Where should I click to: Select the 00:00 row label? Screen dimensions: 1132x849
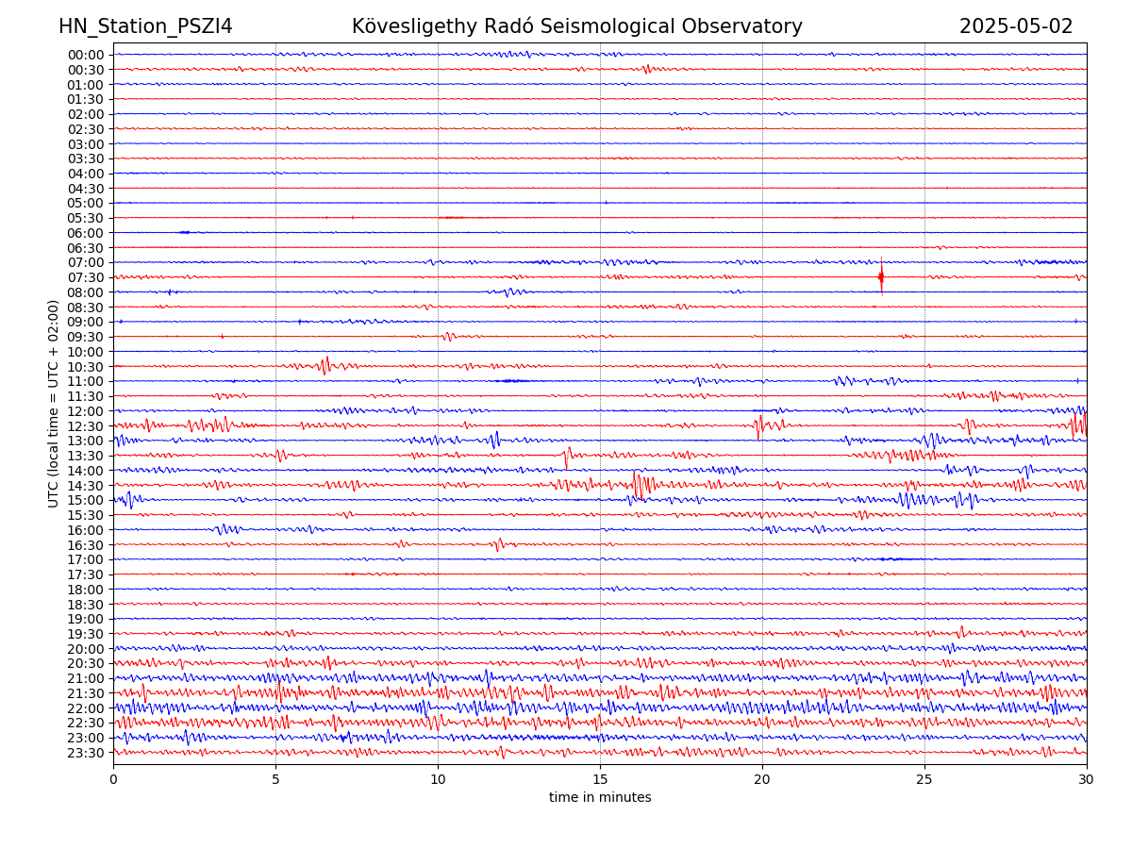[x=86, y=55]
